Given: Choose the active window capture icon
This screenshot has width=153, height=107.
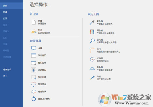Looking at the screenshot, I should pyautogui.click(x=34, y=56).
